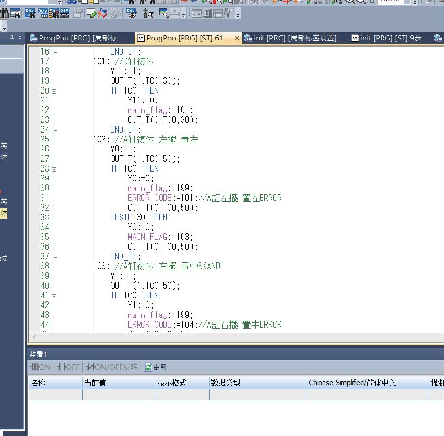Image resolution: width=444 pixels, height=436 pixels.
Task: Click the label icon on init 局部标签设置 tab
Action: coord(248,38)
